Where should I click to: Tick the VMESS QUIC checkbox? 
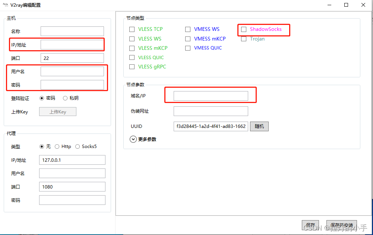tap(188, 48)
